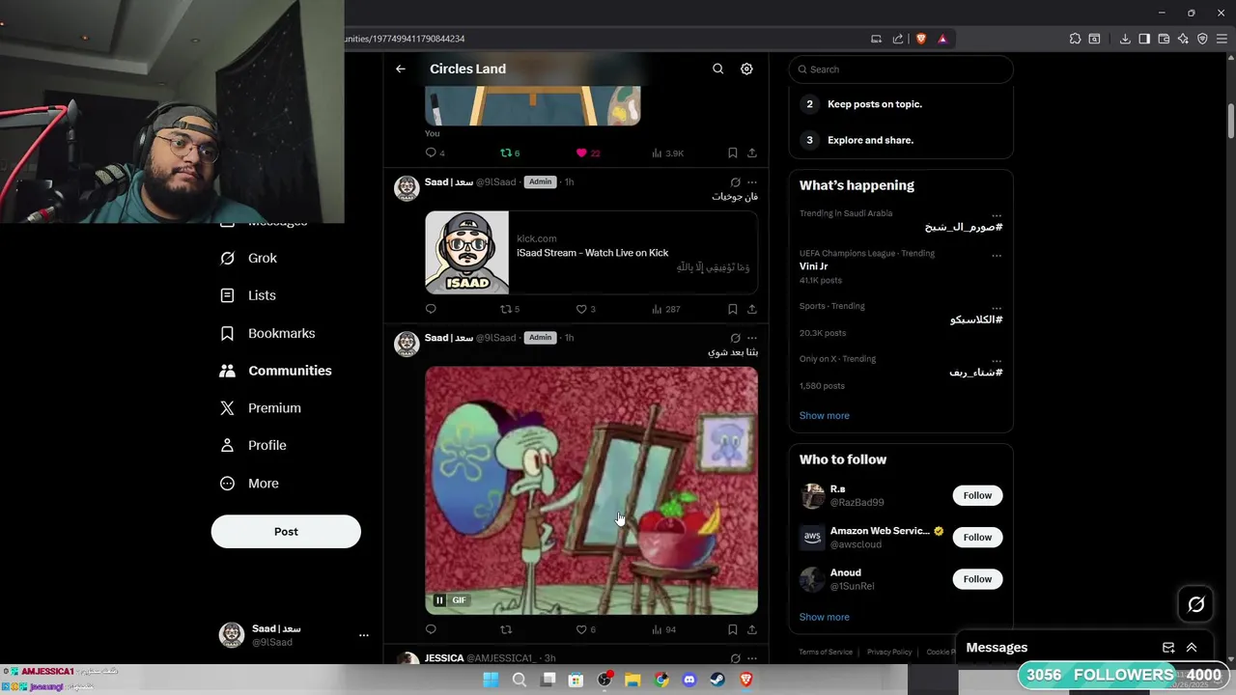This screenshot has width=1236, height=695.
Task: Bookmark the post with 3.9K views
Action: 732,153
